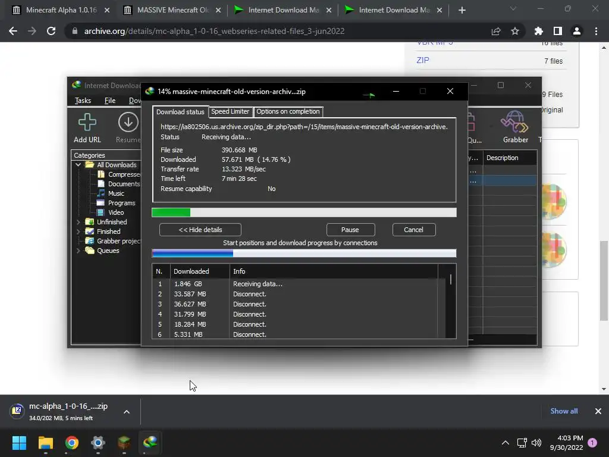The width and height of the screenshot is (609, 457).
Task: Bookmark this page with star icon
Action: coord(515,31)
